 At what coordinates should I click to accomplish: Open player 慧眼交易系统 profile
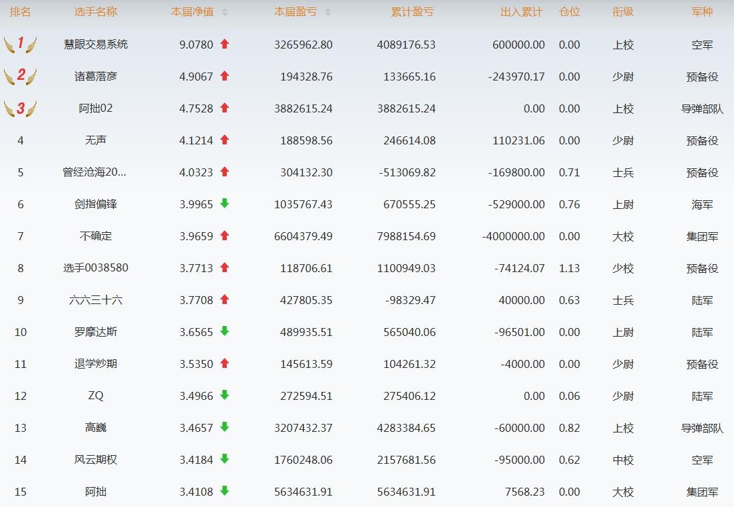pos(95,45)
